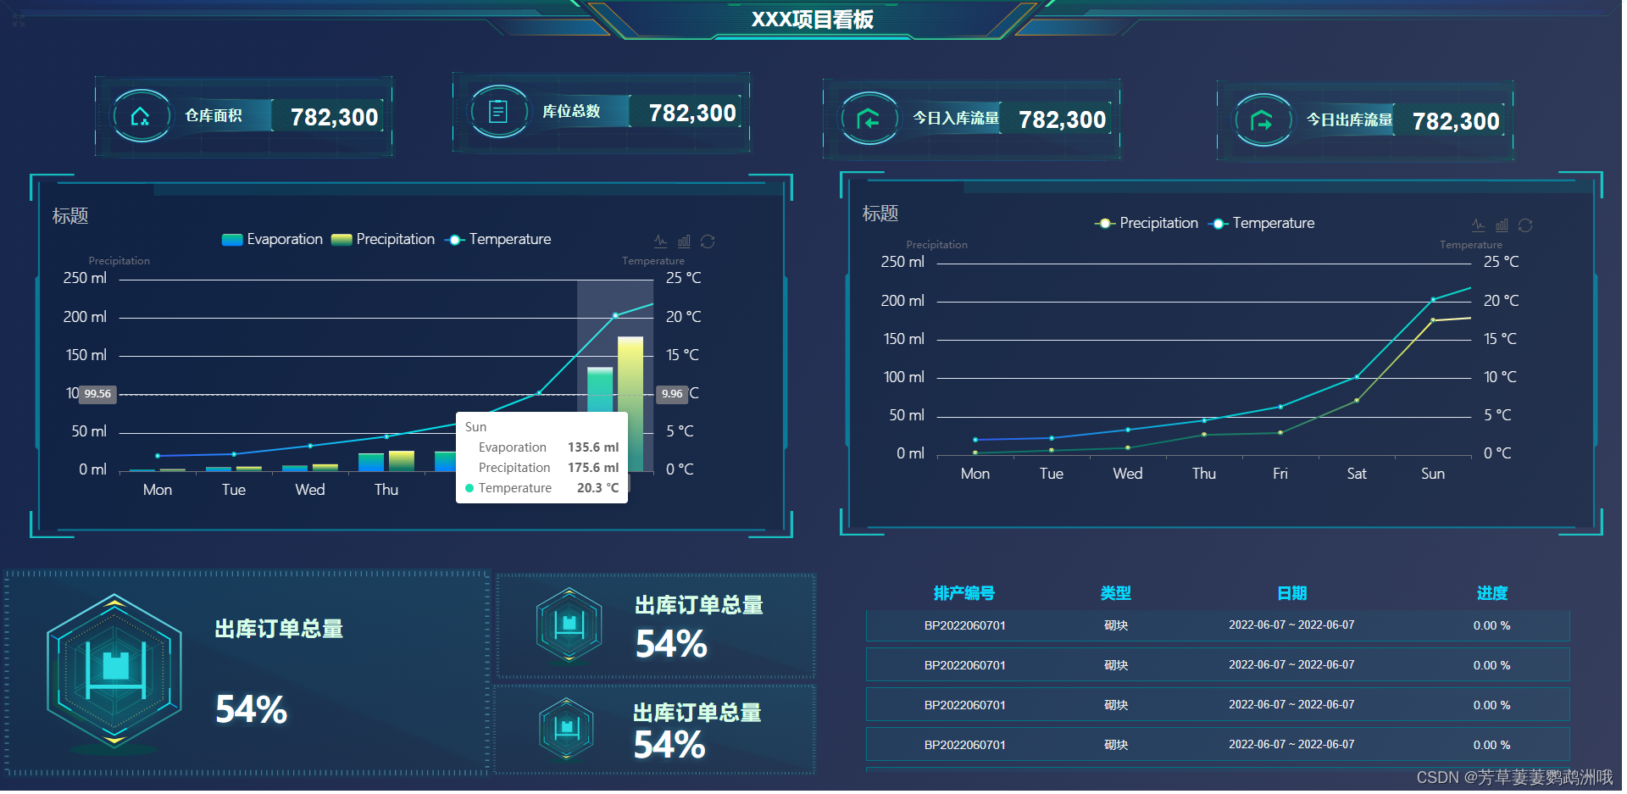Viewport: 1627px width, 794px height.
Task: Click the 今日入库流量 label
Action: click(x=956, y=119)
